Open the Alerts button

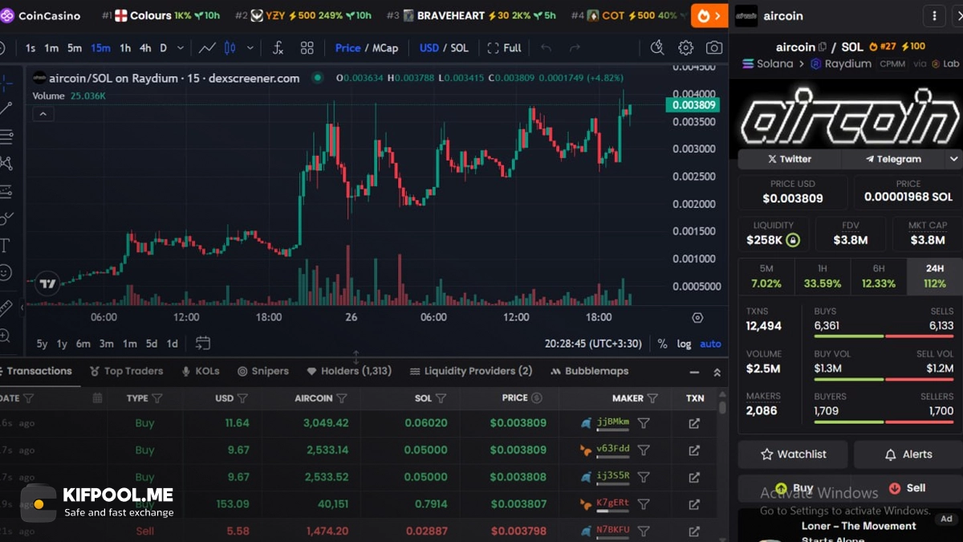[908, 454]
